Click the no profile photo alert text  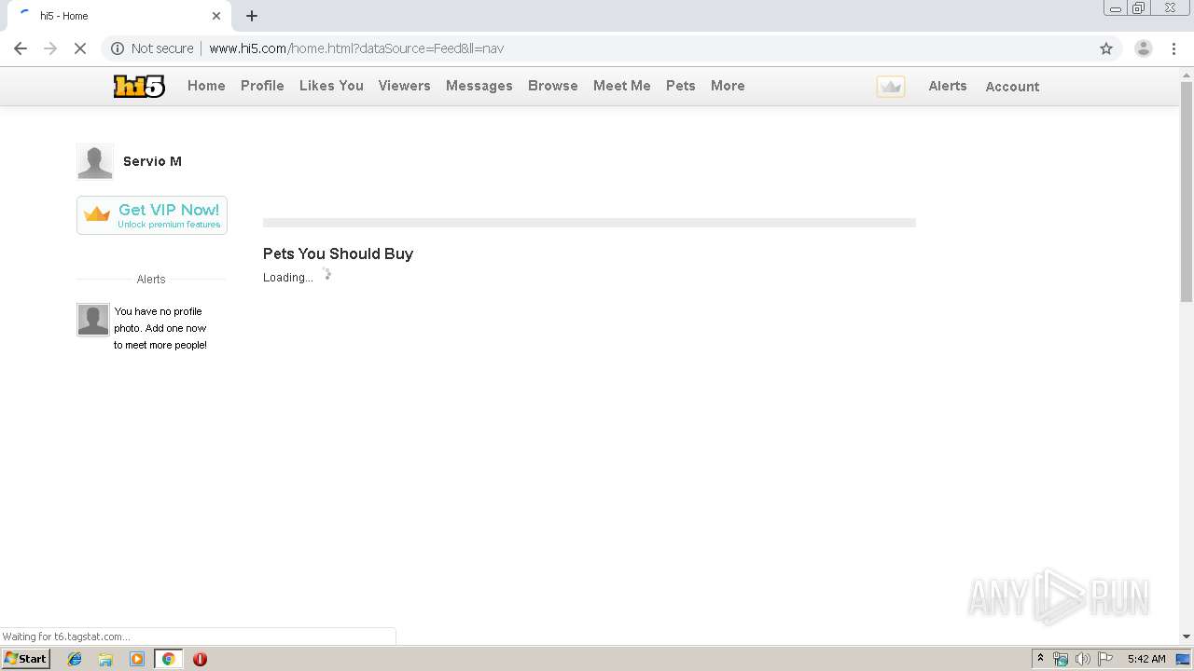tap(160, 328)
